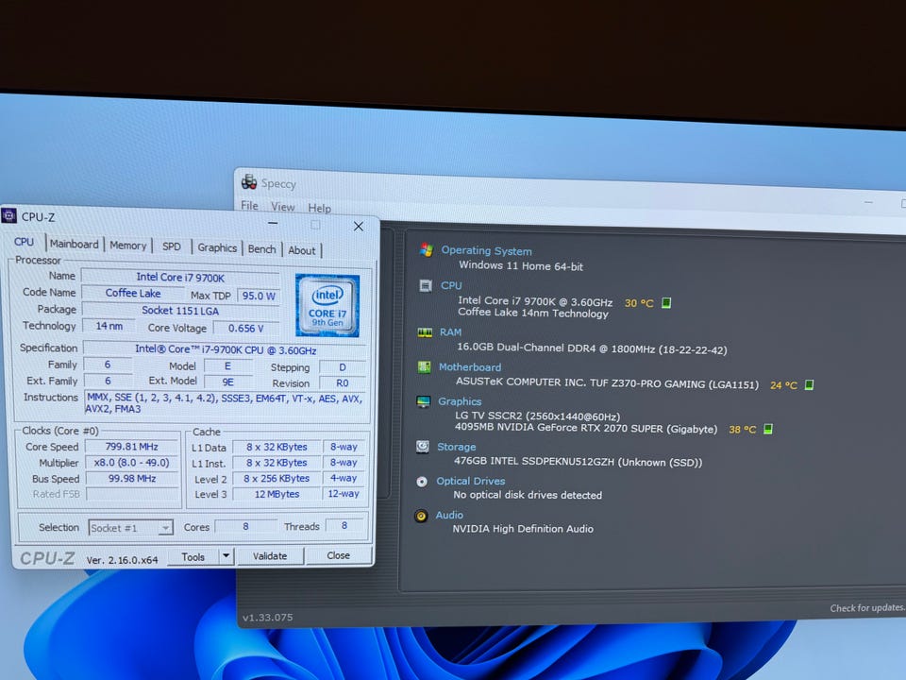
Task: Click the Core Voltage value 0.656 V
Action: (246, 328)
